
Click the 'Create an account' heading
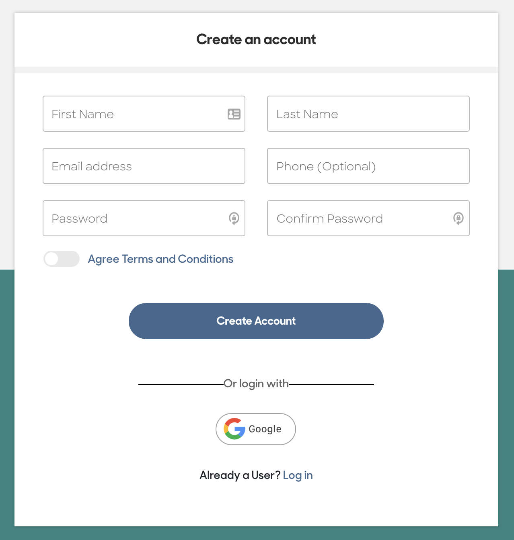click(x=256, y=39)
